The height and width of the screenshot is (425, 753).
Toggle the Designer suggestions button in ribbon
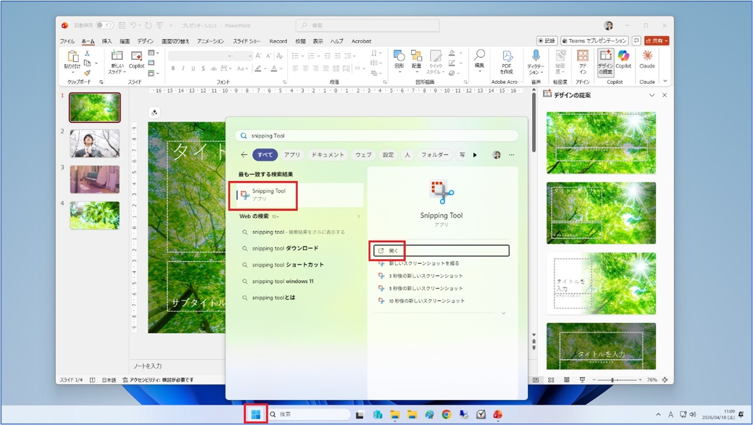tap(605, 62)
